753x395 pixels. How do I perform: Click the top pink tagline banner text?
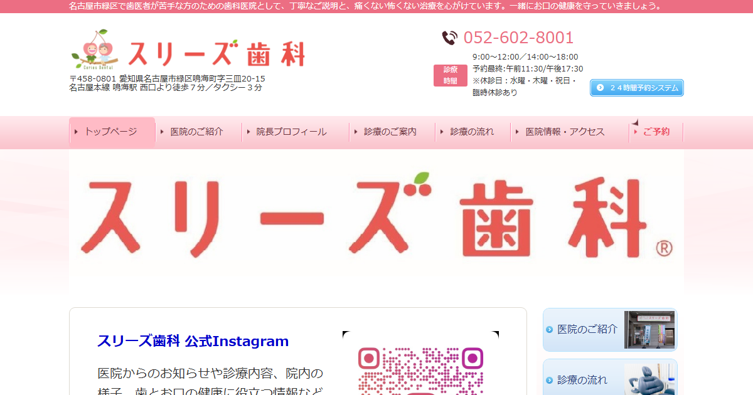point(366,6)
